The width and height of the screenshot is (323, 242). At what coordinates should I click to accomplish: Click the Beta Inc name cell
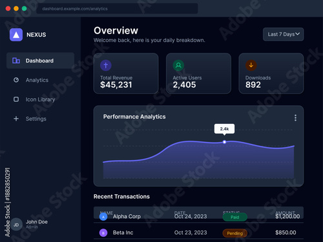pos(123,232)
